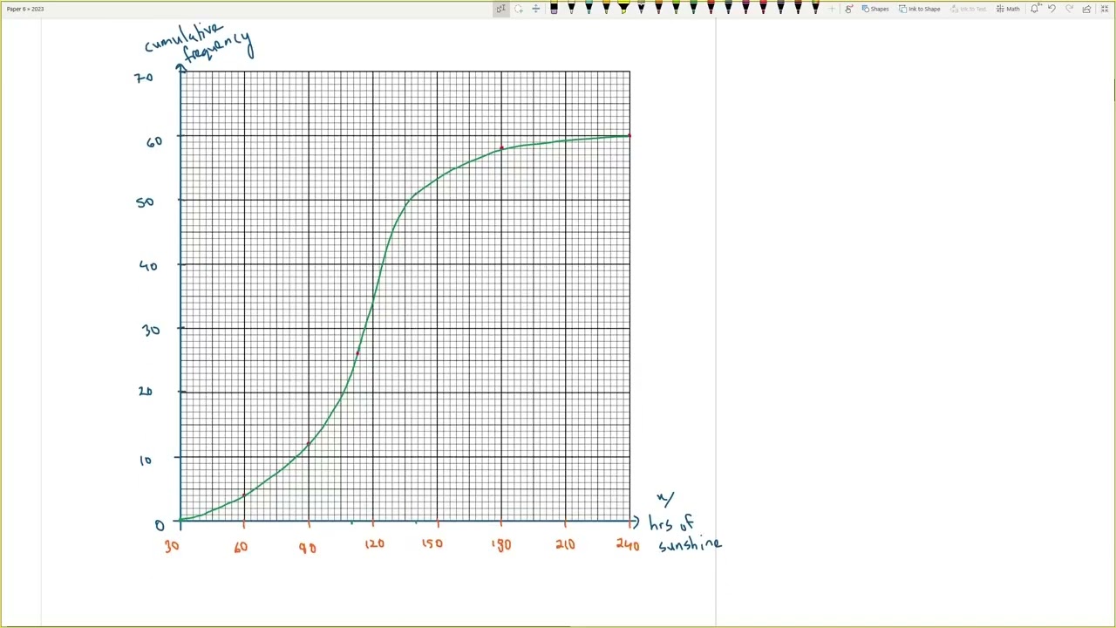Redo the undone action
Image resolution: width=1116 pixels, height=628 pixels.
coord(1069,9)
